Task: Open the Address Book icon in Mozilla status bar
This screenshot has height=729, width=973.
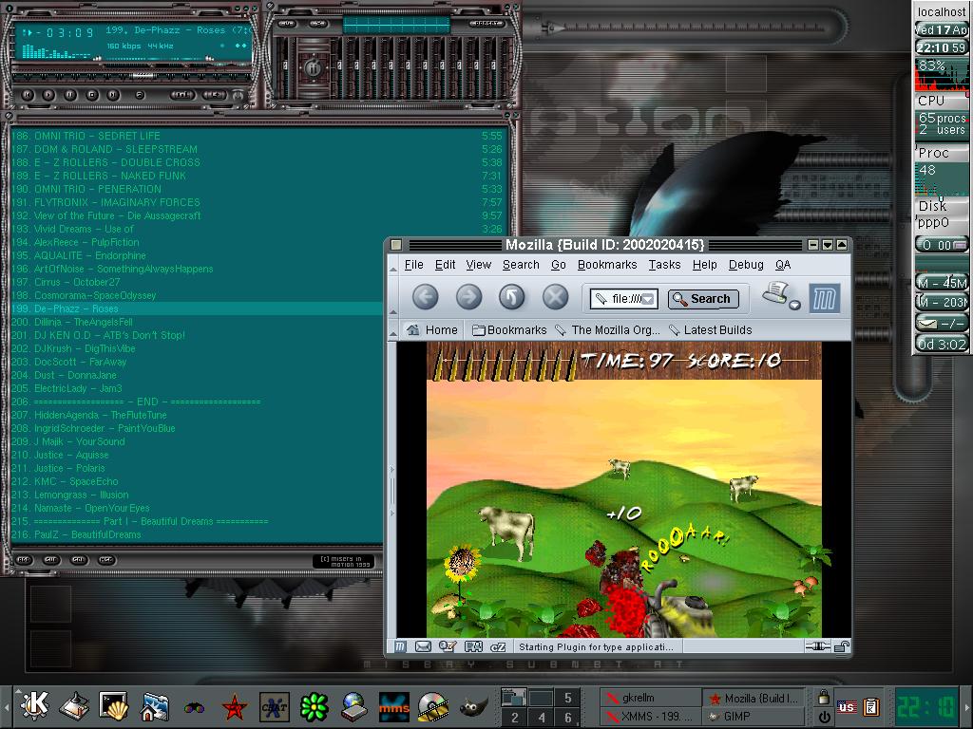Action: tap(473, 647)
